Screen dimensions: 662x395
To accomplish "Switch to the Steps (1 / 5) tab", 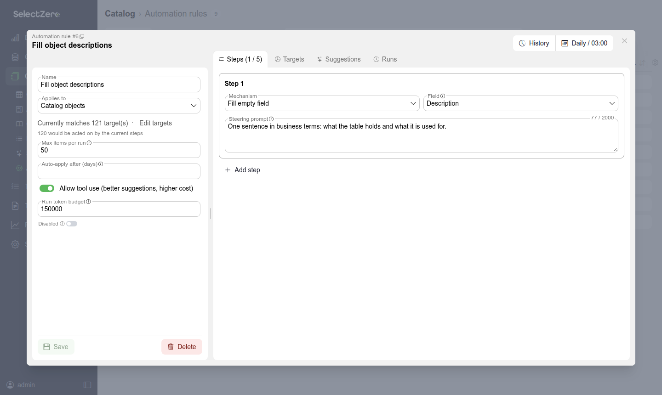I will tap(240, 59).
